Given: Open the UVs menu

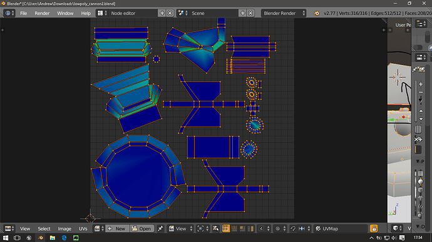Looking at the screenshot, I should (83, 229).
